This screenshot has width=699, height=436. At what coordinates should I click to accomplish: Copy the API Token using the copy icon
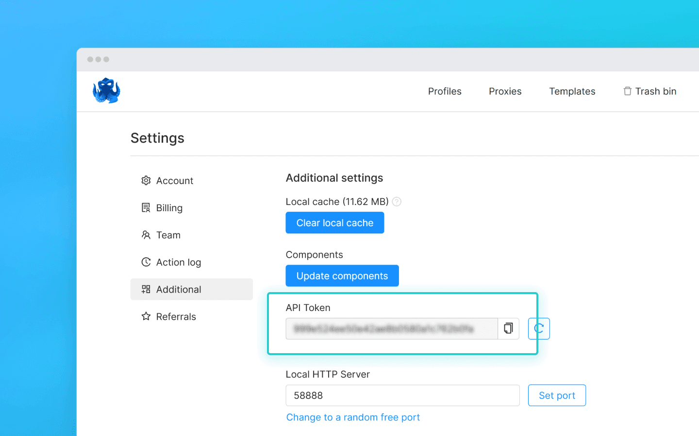pos(508,328)
